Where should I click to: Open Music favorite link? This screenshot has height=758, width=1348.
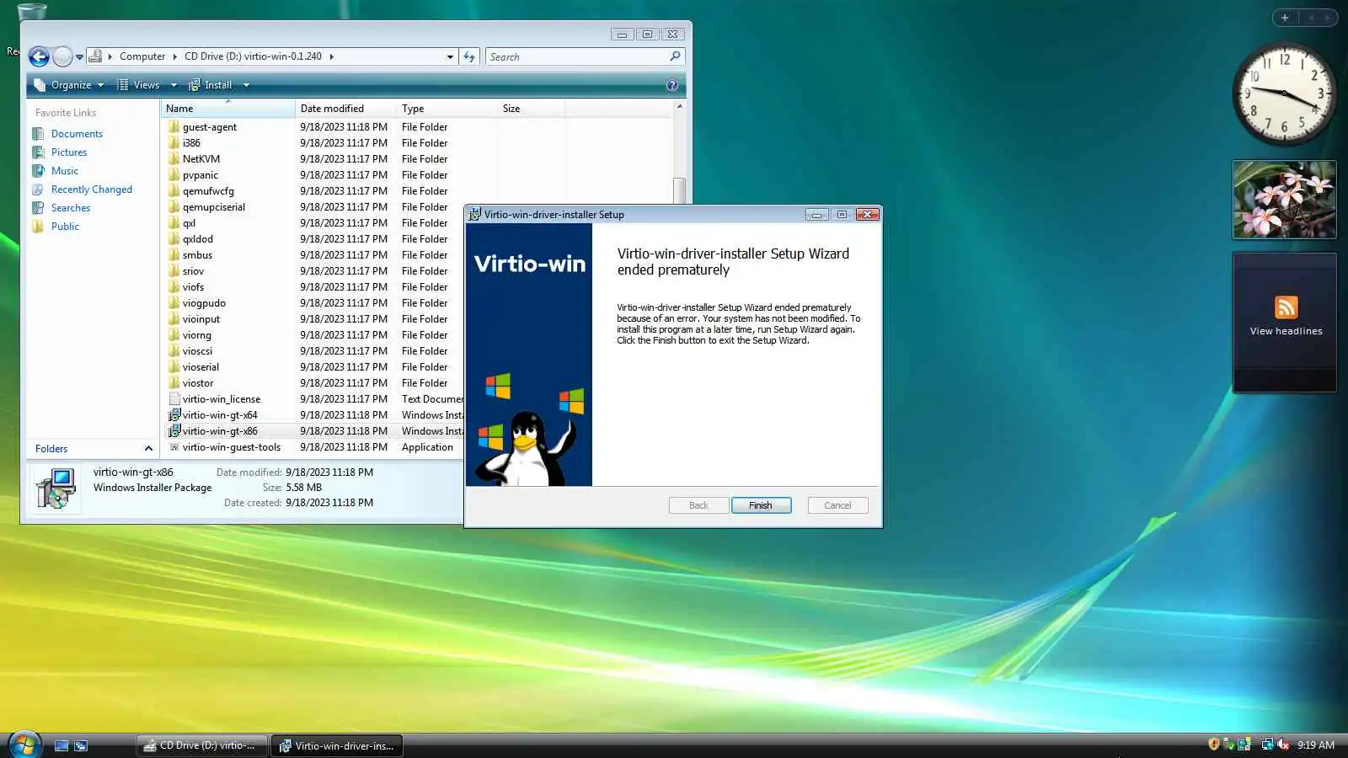[65, 171]
